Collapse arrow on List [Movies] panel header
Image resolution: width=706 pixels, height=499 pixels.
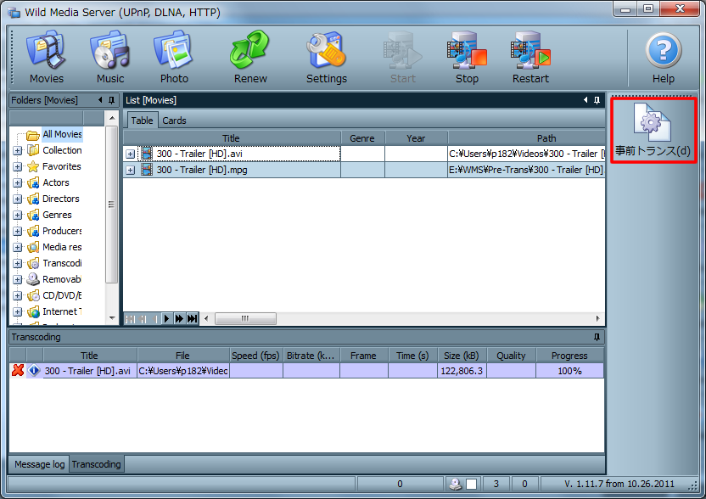point(585,100)
